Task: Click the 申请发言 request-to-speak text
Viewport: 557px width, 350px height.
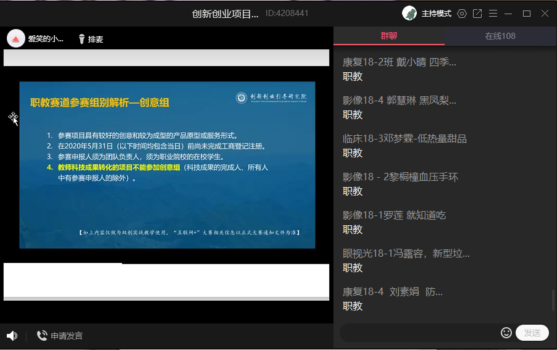Action: pyautogui.click(x=67, y=336)
